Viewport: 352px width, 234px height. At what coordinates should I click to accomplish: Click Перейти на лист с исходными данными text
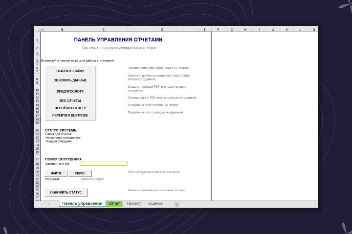155,113
